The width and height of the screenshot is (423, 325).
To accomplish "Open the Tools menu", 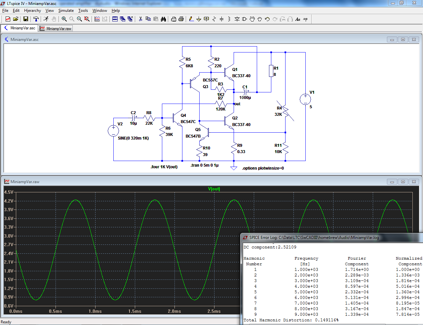I will (83, 11).
